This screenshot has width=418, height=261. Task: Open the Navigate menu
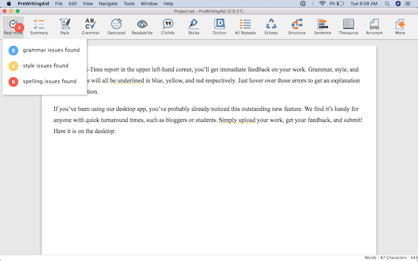point(108,3)
